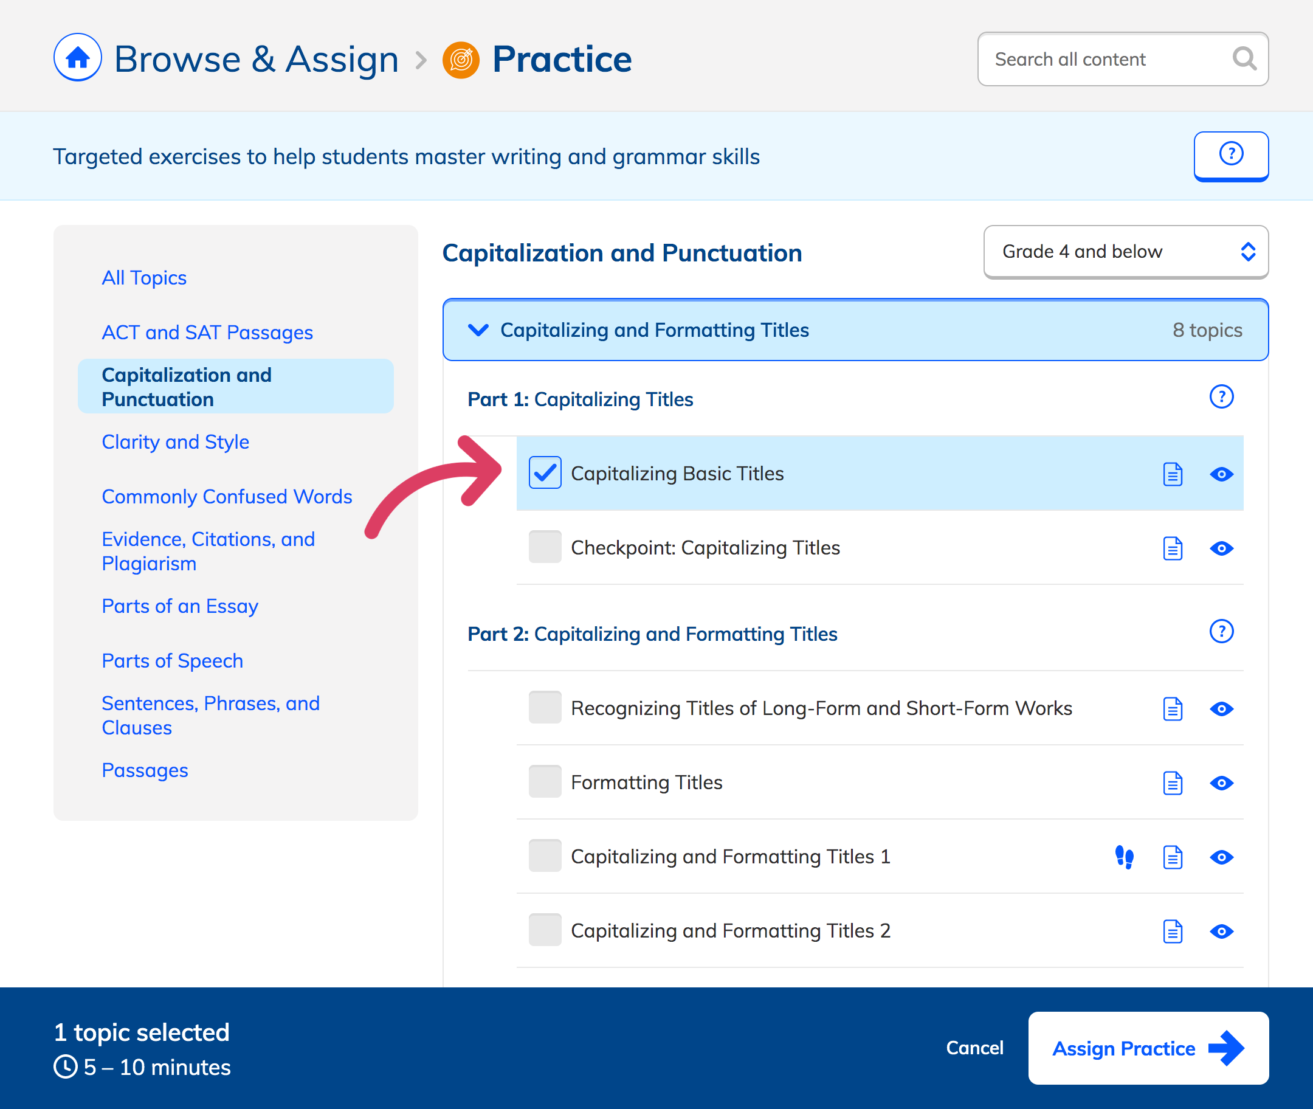Check the Formatting Titles checkbox

[x=545, y=781]
